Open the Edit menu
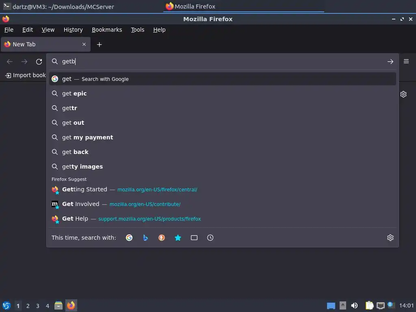This screenshot has height=312, width=416. (x=28, y=30)
